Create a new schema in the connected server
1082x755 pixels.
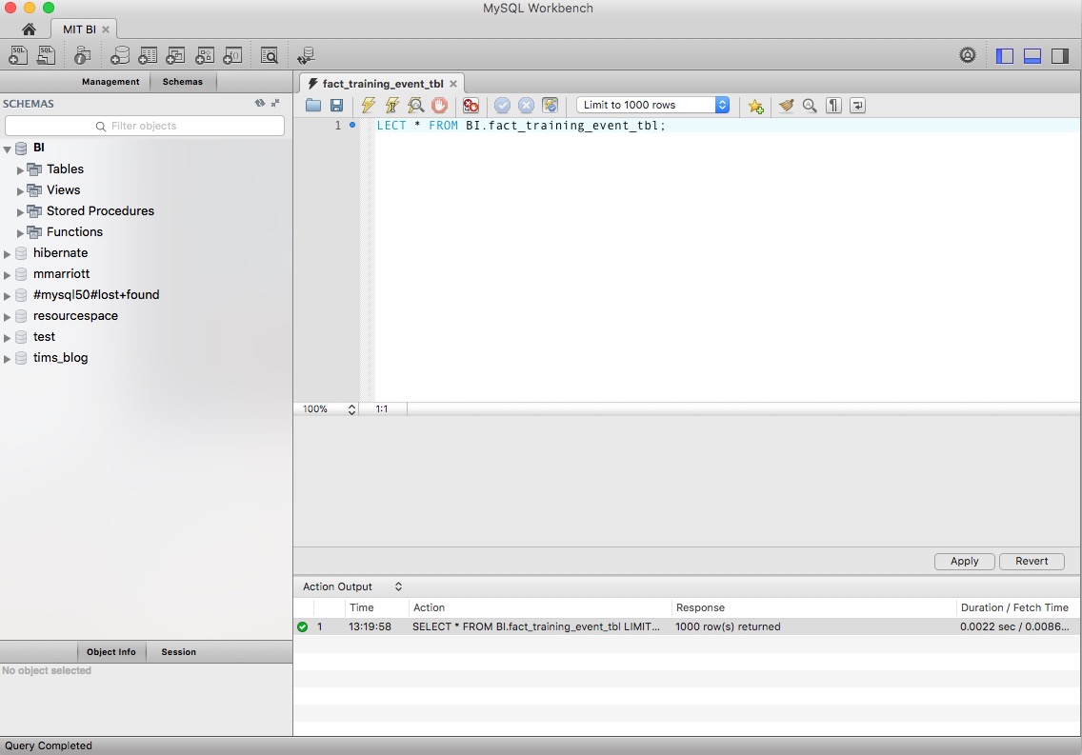point(120,54)
